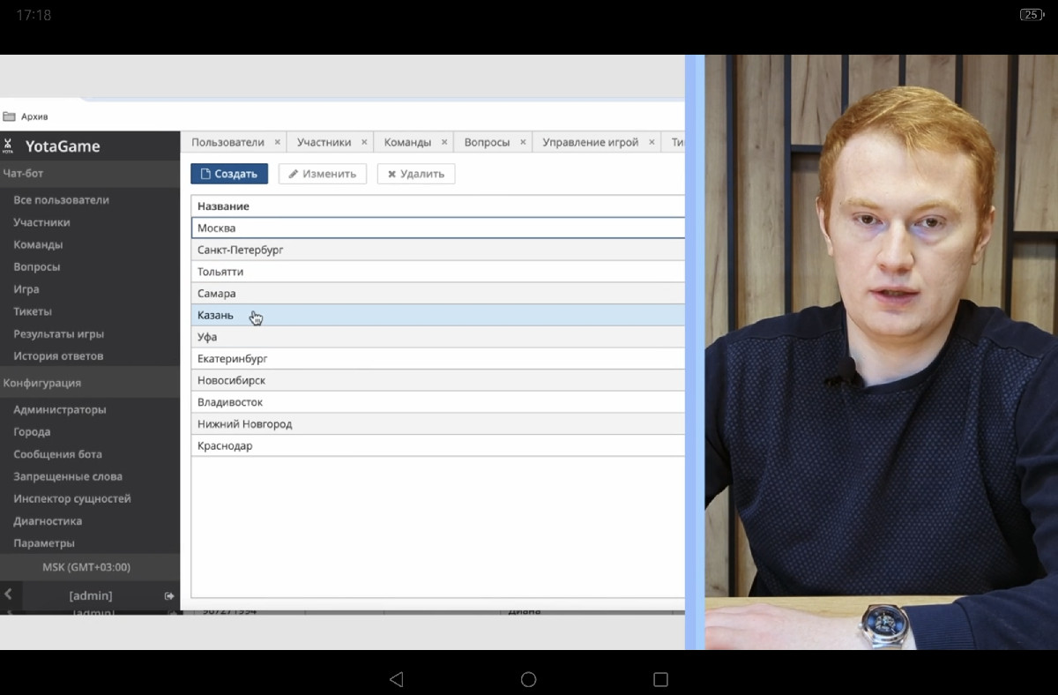Open Диагностика in the sidebar

click(48, 521)
